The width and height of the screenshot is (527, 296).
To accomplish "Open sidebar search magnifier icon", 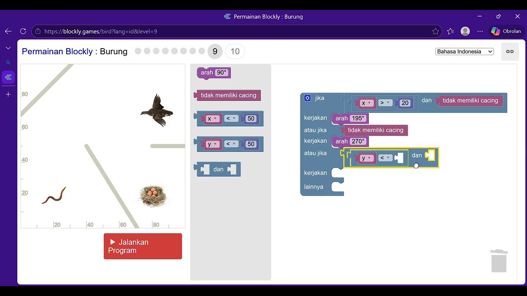I will pyautogui.click(x=8, y=63).
